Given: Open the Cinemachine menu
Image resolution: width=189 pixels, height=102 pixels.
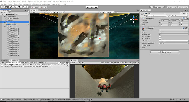Looking at the screenshot, I should click(x=36, y=4).
